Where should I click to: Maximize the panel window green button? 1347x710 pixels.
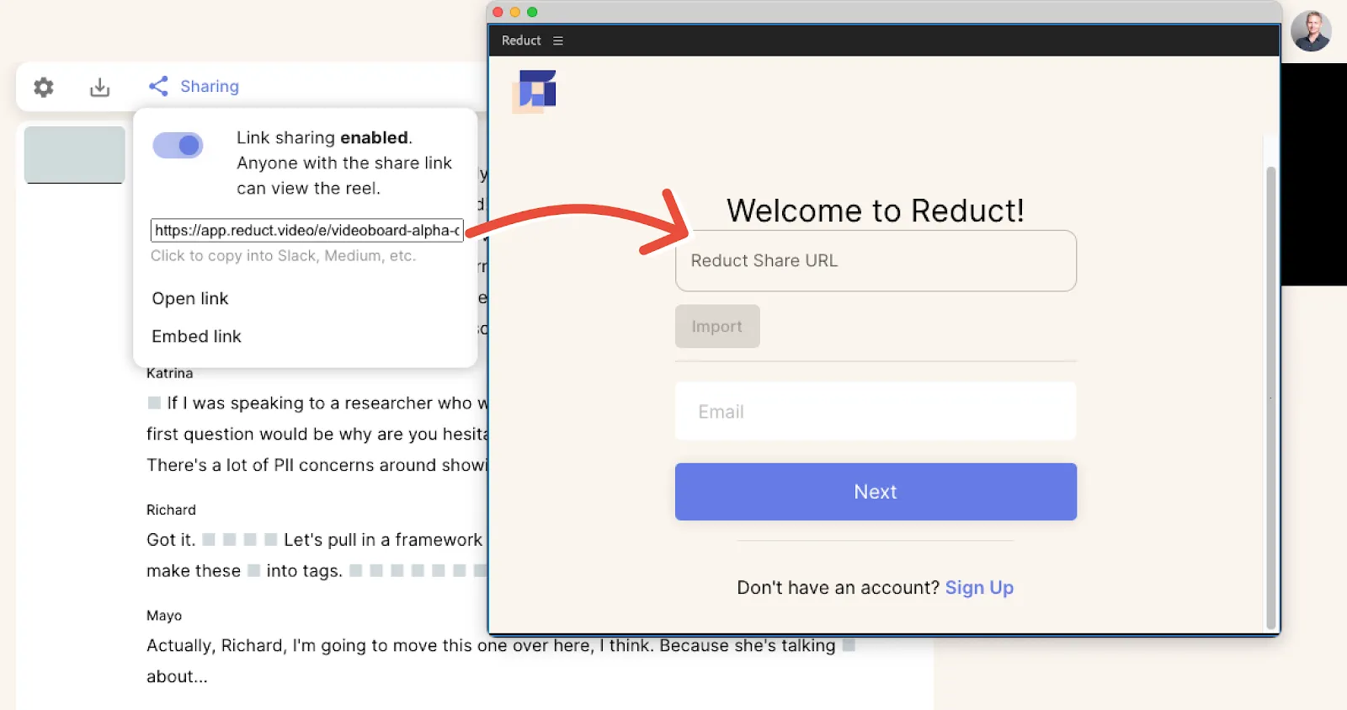[x=532, y=12]
